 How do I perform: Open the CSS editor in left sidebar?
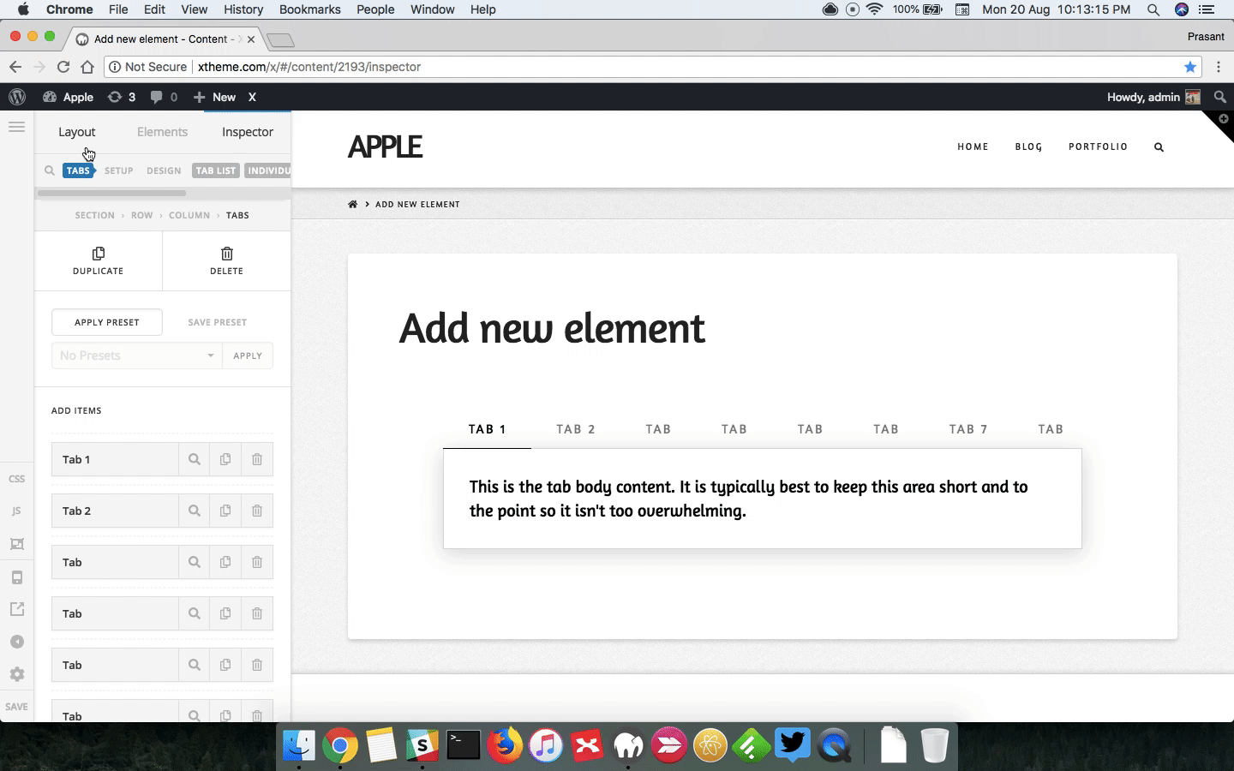coord(16,479)
